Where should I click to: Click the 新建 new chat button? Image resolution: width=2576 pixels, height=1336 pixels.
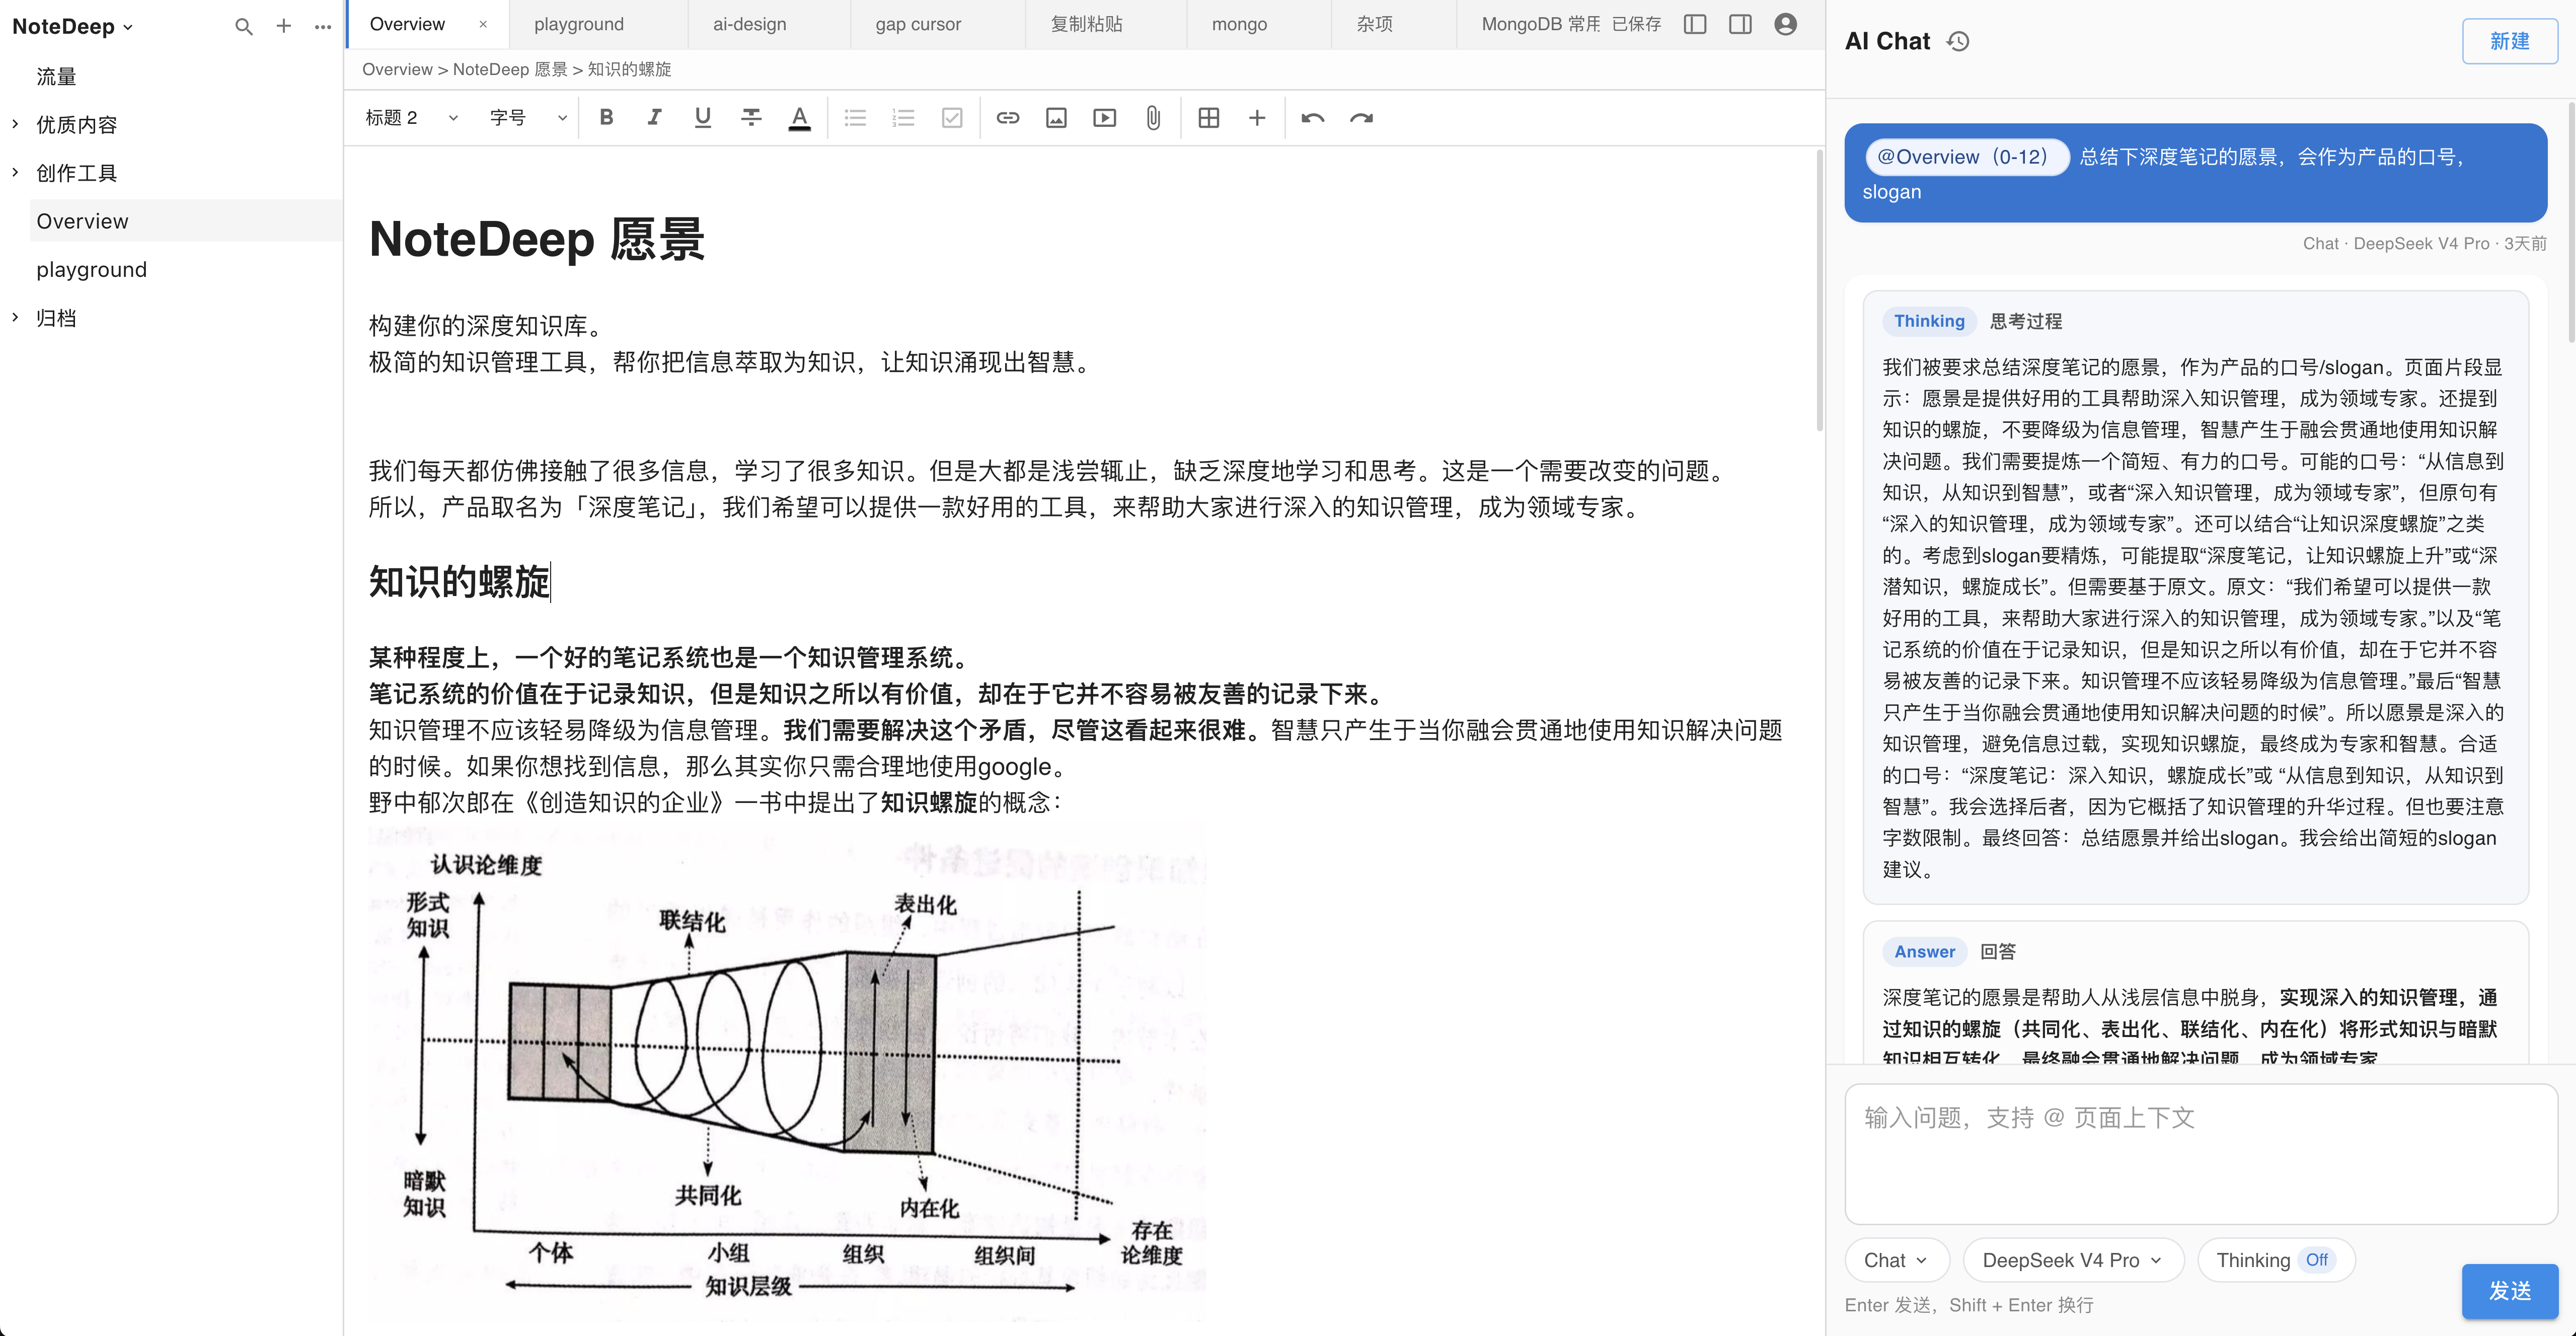point(2510,41)
